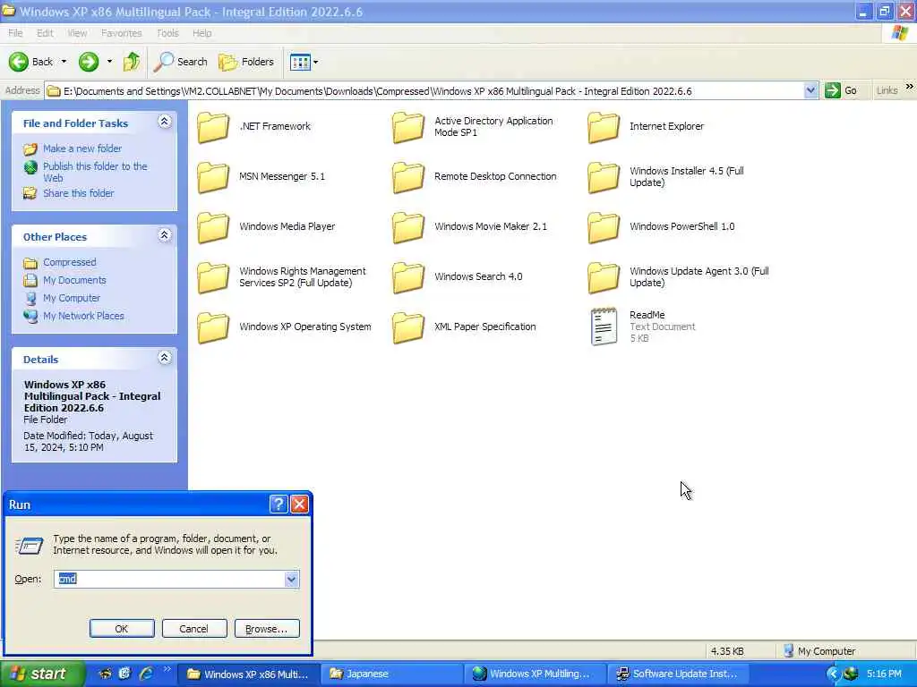This screenshot has width=917, height=687.
Task: Open the Favorites menu
Action: [121, 33]
